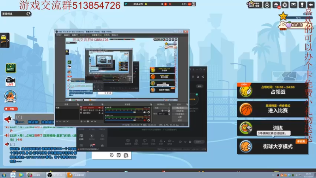
Task: Open the mail envelope icon in game
Action: (293, 5)
